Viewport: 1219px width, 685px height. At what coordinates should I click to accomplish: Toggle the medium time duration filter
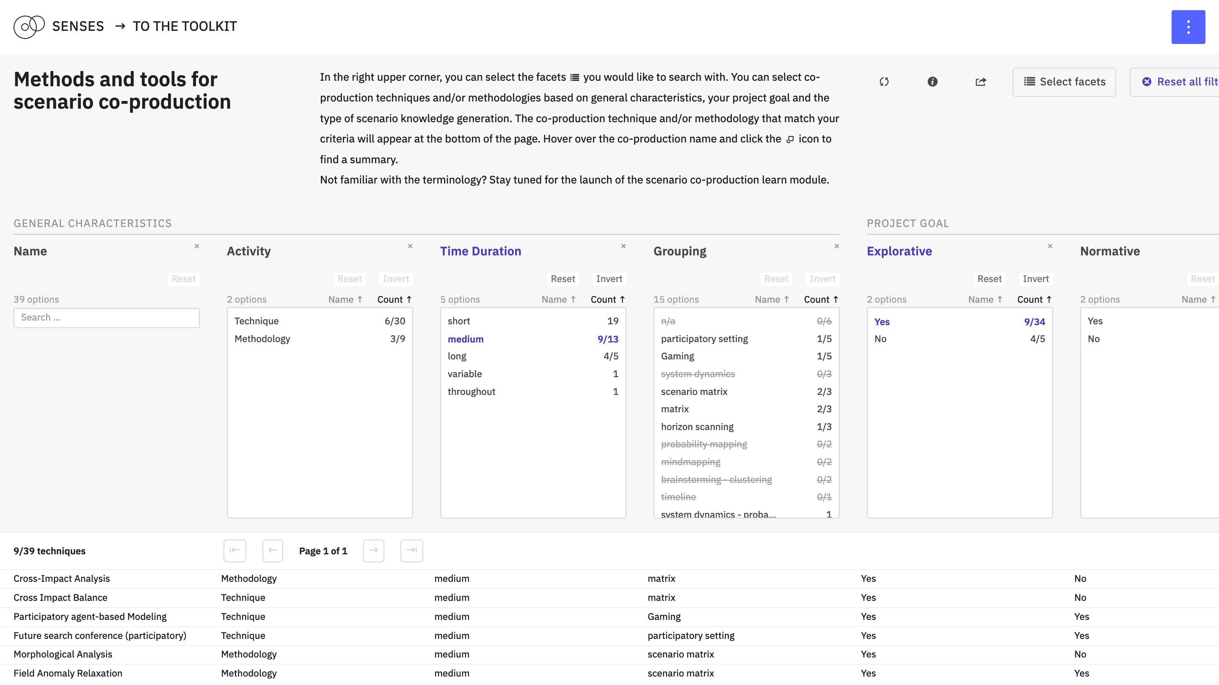466,339
